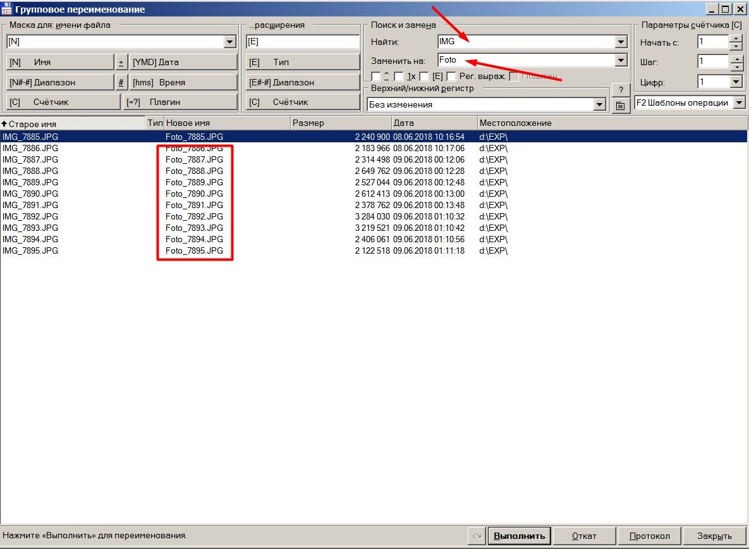The image size is (749, 549).
Task: Click the 'Найти' field containing IMG
Action: 526,42
